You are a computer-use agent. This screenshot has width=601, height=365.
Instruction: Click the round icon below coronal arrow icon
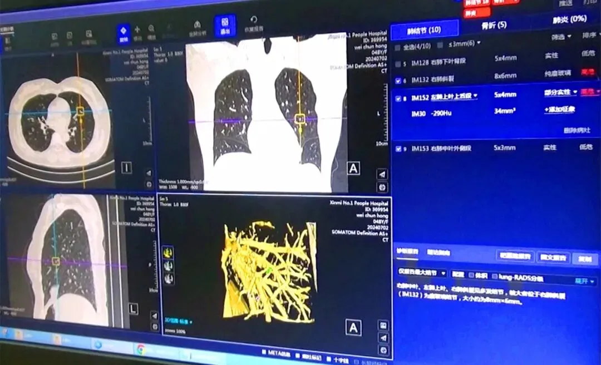click(382, 187)
